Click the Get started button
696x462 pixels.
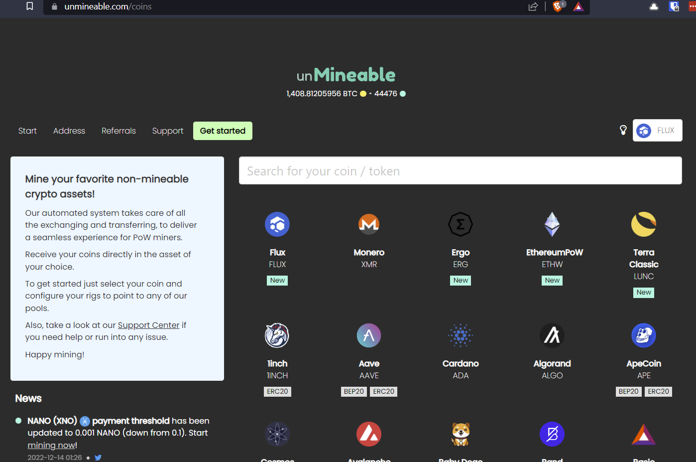point(223,131)
